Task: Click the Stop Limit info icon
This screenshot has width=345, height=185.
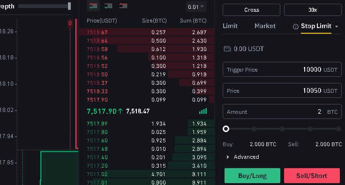Action: coord(296,27)
